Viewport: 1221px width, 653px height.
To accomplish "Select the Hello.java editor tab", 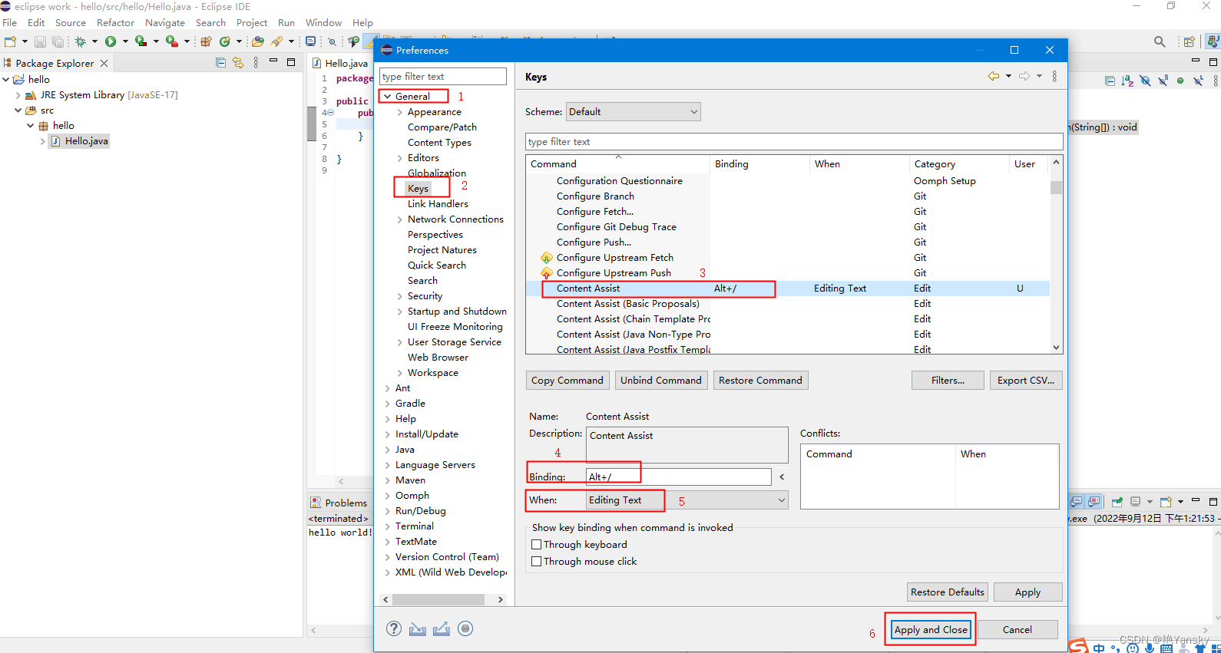I will pyautogui.click(x=340, y=63).
